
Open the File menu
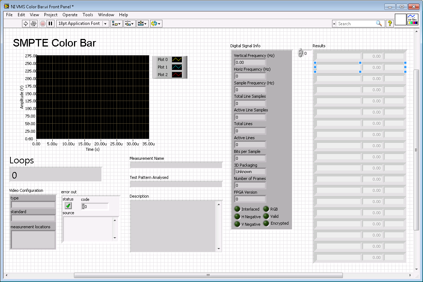click(9, 15)
